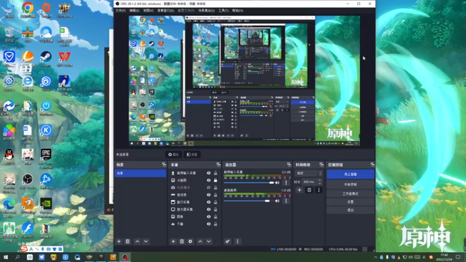The width and height of the screenshot is (466, 262).
Task: Pop out the 转场特效 dock panel
Action: [322, 165]
